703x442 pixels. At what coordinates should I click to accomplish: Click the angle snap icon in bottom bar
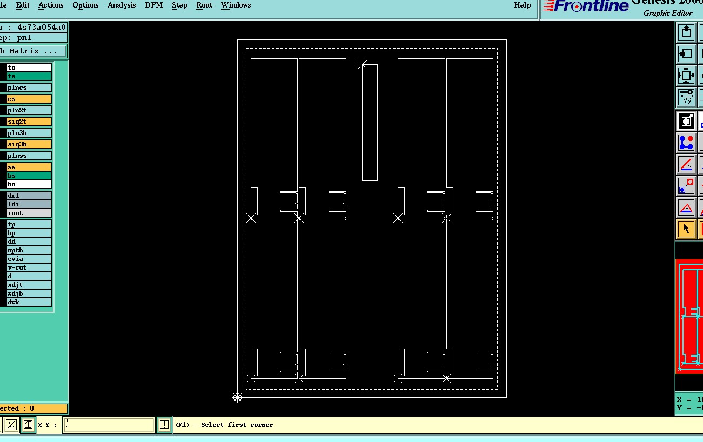[11, 425]
